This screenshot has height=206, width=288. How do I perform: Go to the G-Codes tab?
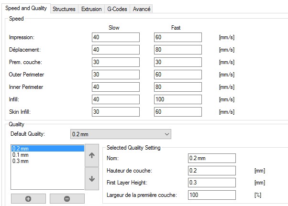pyautogui.click(x=117, y=9)
